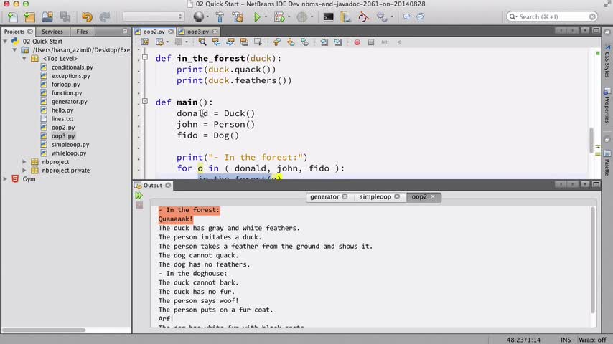The image size is (613, 344).
Task: Open conditionals.py in project tree
Action: (x=72, y=67)
